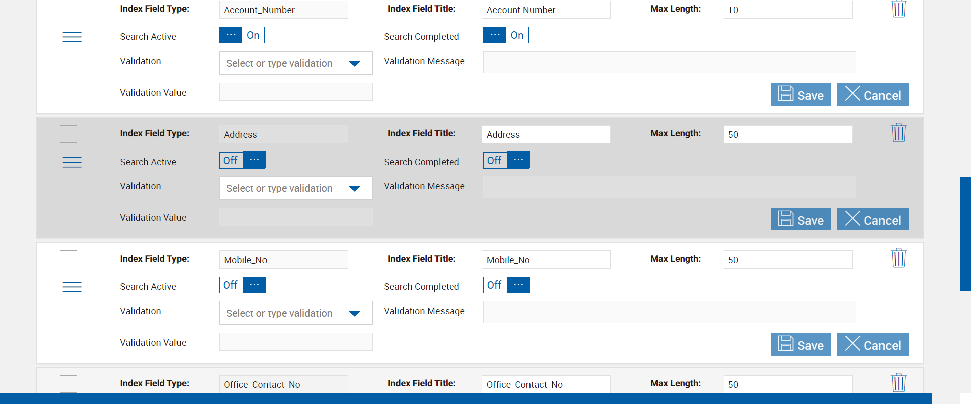Screen dimensions: 971x404
Task: Click the vertical scrollbar thumb on the right
Action: pyautogui.click(x=965, y=234)
